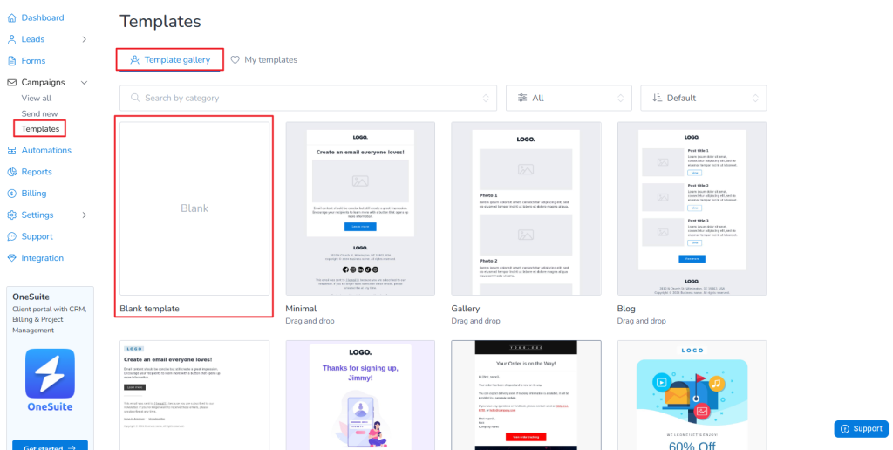Click in the Search by category field
The height and width of the screenshot is (450, 893).
coord(308,98)
